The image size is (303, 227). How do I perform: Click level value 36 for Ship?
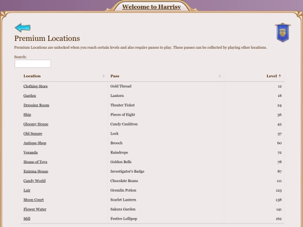(279, 115)
